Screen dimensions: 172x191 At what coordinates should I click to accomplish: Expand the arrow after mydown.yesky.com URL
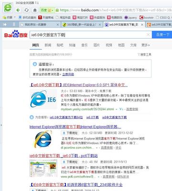click(117, 109)
